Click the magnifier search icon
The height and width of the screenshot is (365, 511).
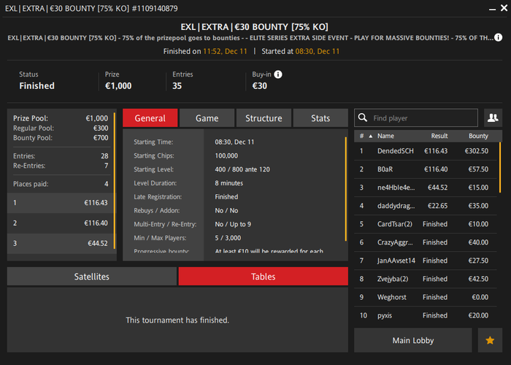click(363, 118)
